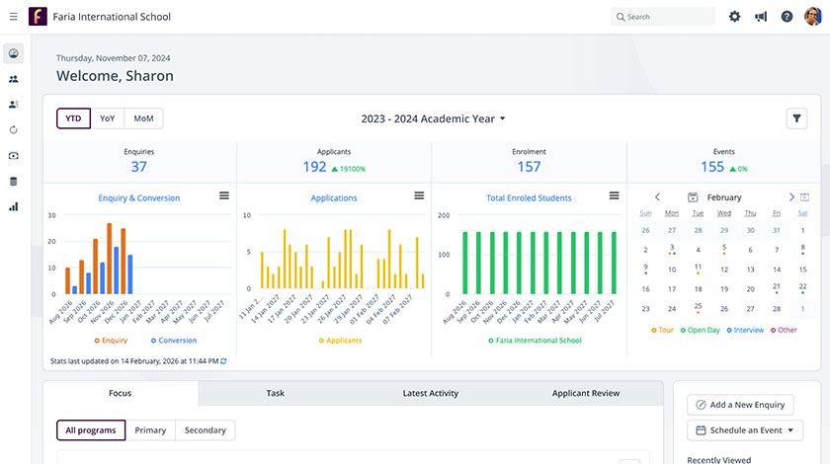The image size is (830, 464).
Task: Expand the 2023 - 2024 Academic Year dropdown
Action: pos(433,118)
